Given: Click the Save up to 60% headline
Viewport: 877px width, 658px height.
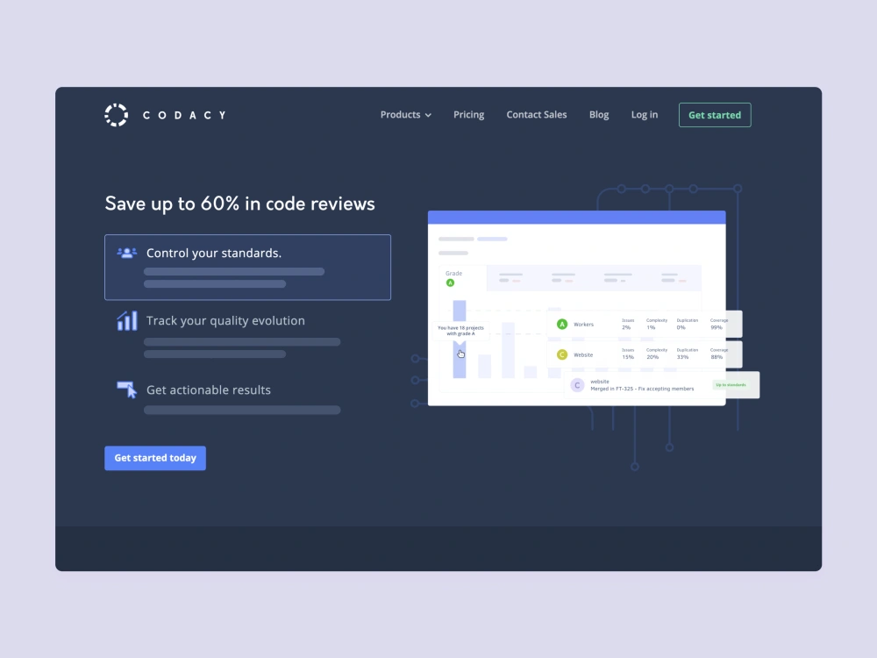Looking at the screenshot, I should click(239, 204).
